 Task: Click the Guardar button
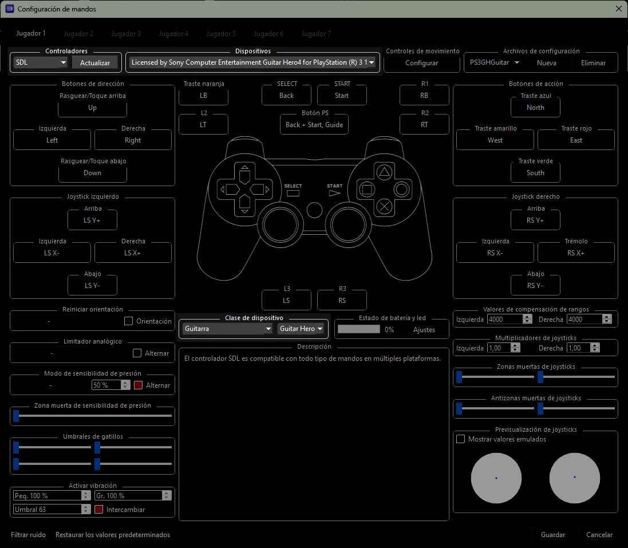pos(552,535)
